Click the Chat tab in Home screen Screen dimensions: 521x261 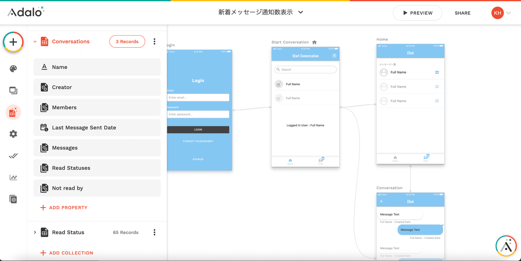426,158
